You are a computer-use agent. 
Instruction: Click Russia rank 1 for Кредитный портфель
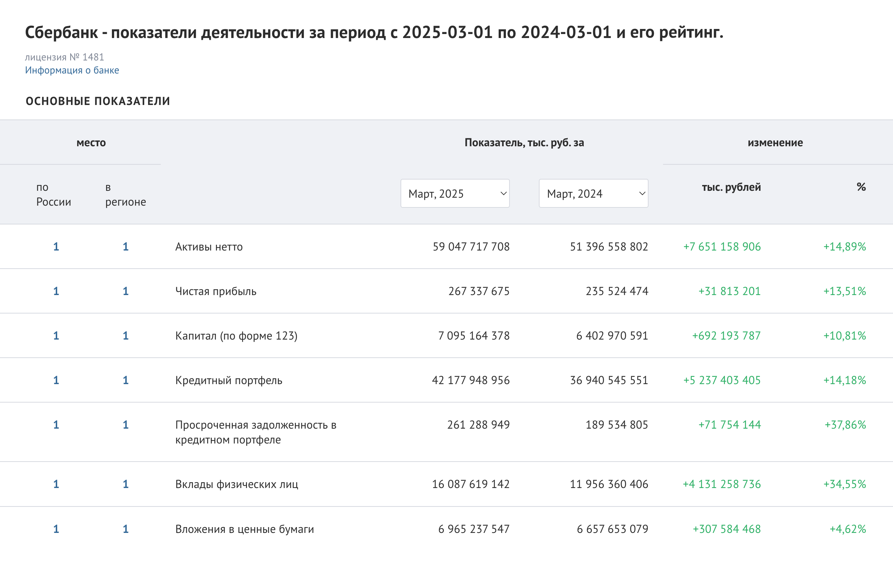point(56,380)
